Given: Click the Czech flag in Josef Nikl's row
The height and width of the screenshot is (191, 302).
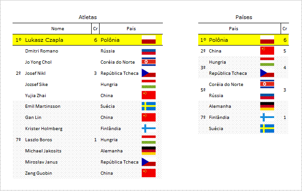Looking at the screenshot, I should tap(149, 73).
